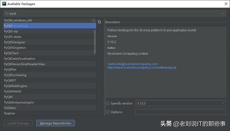The image size is (230, 131).
Task: Select the PyQt5 (installing) row
Action: click(50, 26)
